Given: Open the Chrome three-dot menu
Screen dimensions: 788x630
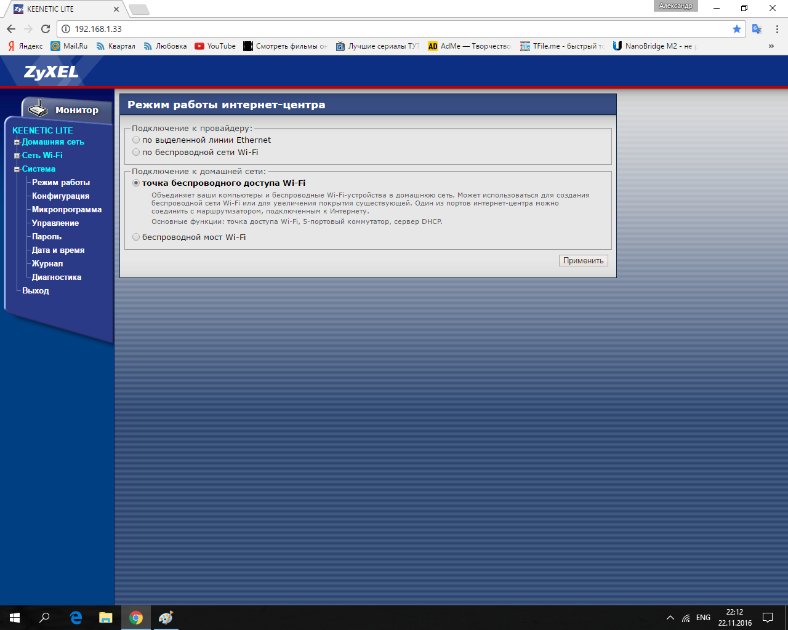Looking at the screenshot, I should (x=777, y=29).
